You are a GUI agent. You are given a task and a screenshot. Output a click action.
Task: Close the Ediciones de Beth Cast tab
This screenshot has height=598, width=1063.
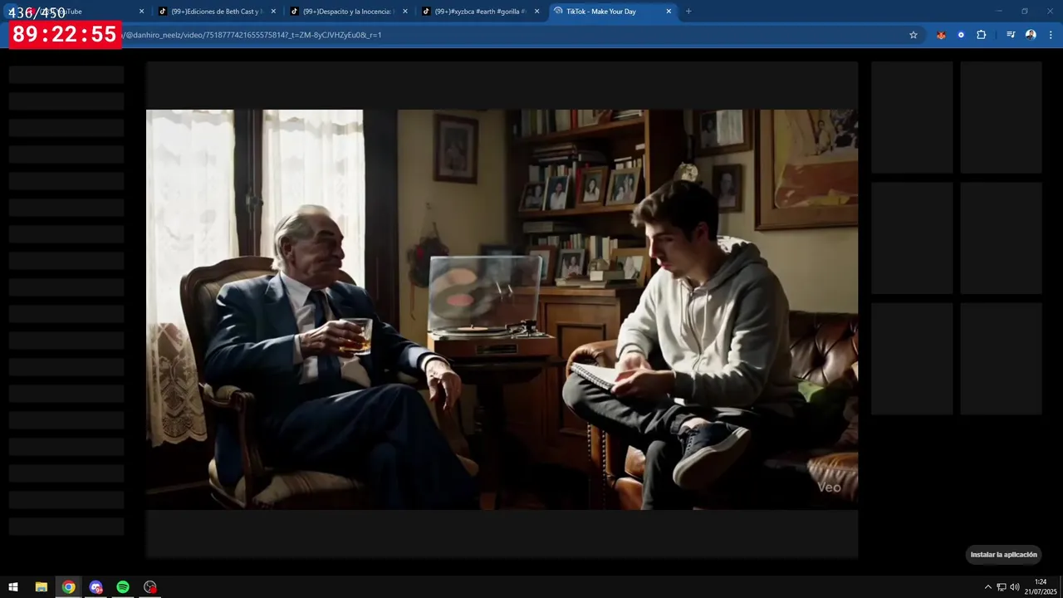(x=273, y=12)
